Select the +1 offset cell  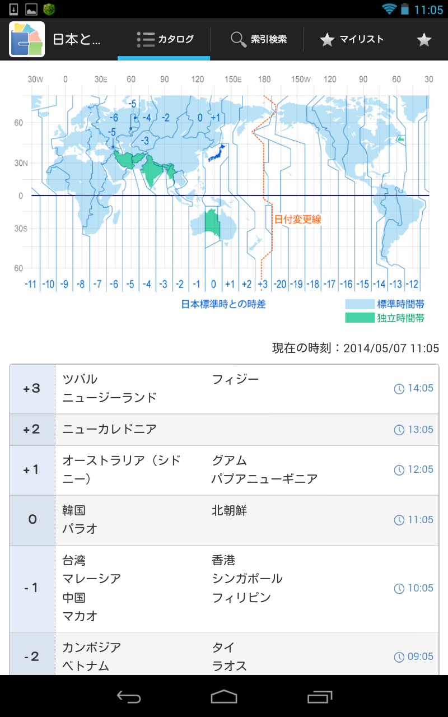[x=32, y=470]
